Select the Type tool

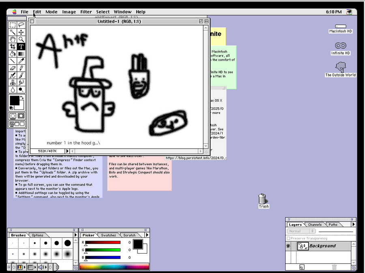tap(21, 47)
